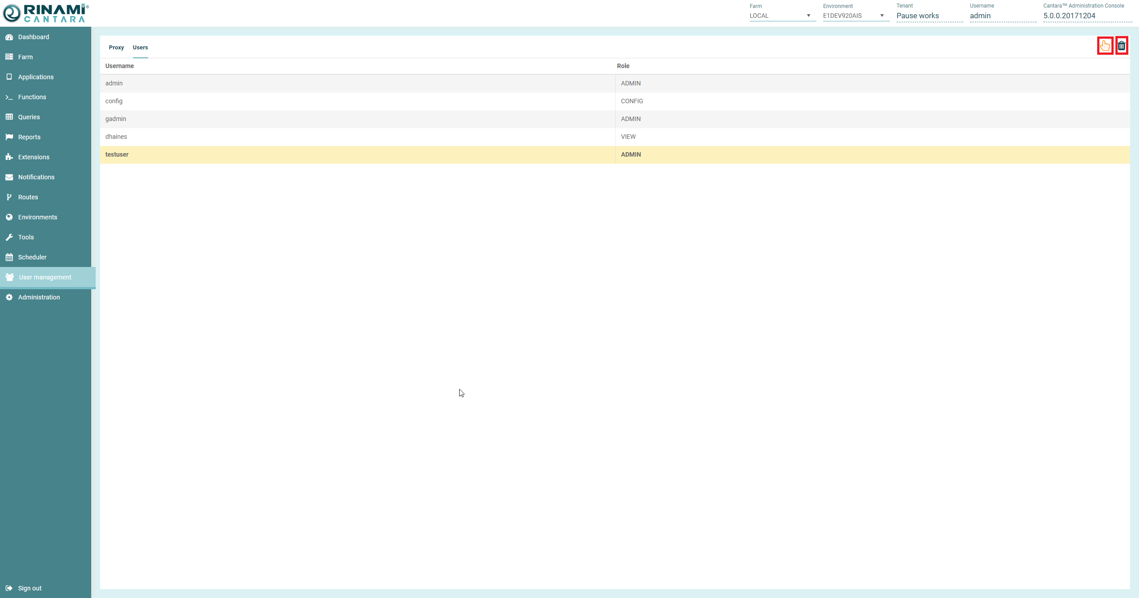Viewport: 1139px width, 598px height.
Task: Open Dashboard from the sidebar
Action: [x=33, y=37]
